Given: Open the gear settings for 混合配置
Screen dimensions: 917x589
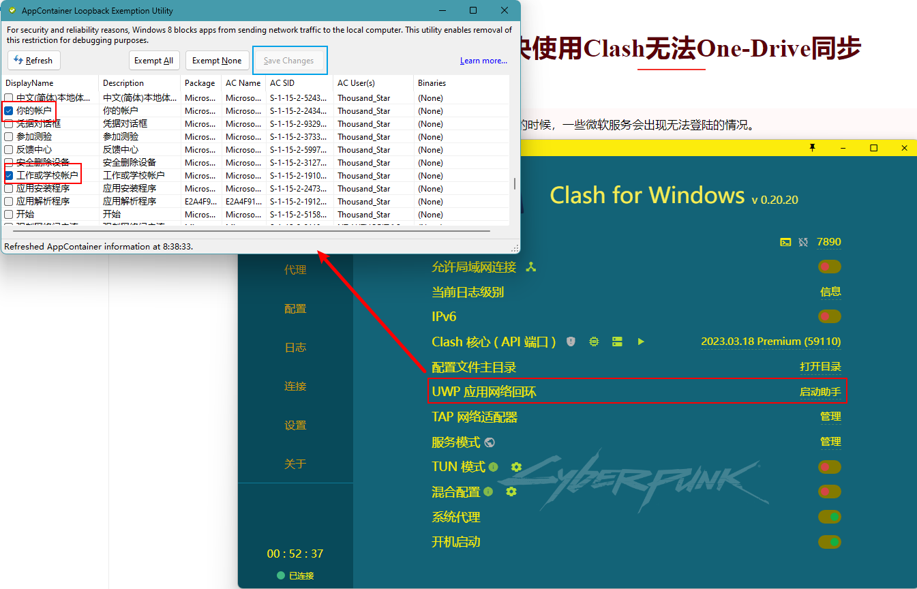Looking at the screenshot, I should [x=511, y=492].
